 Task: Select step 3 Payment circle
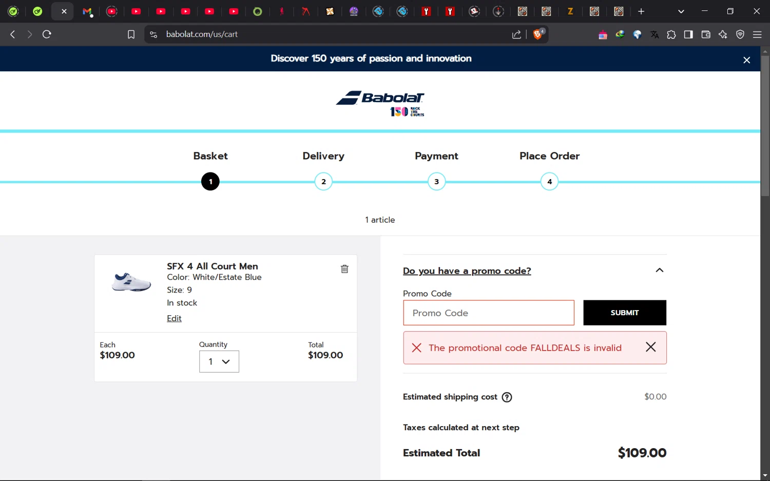coord(436,182)
